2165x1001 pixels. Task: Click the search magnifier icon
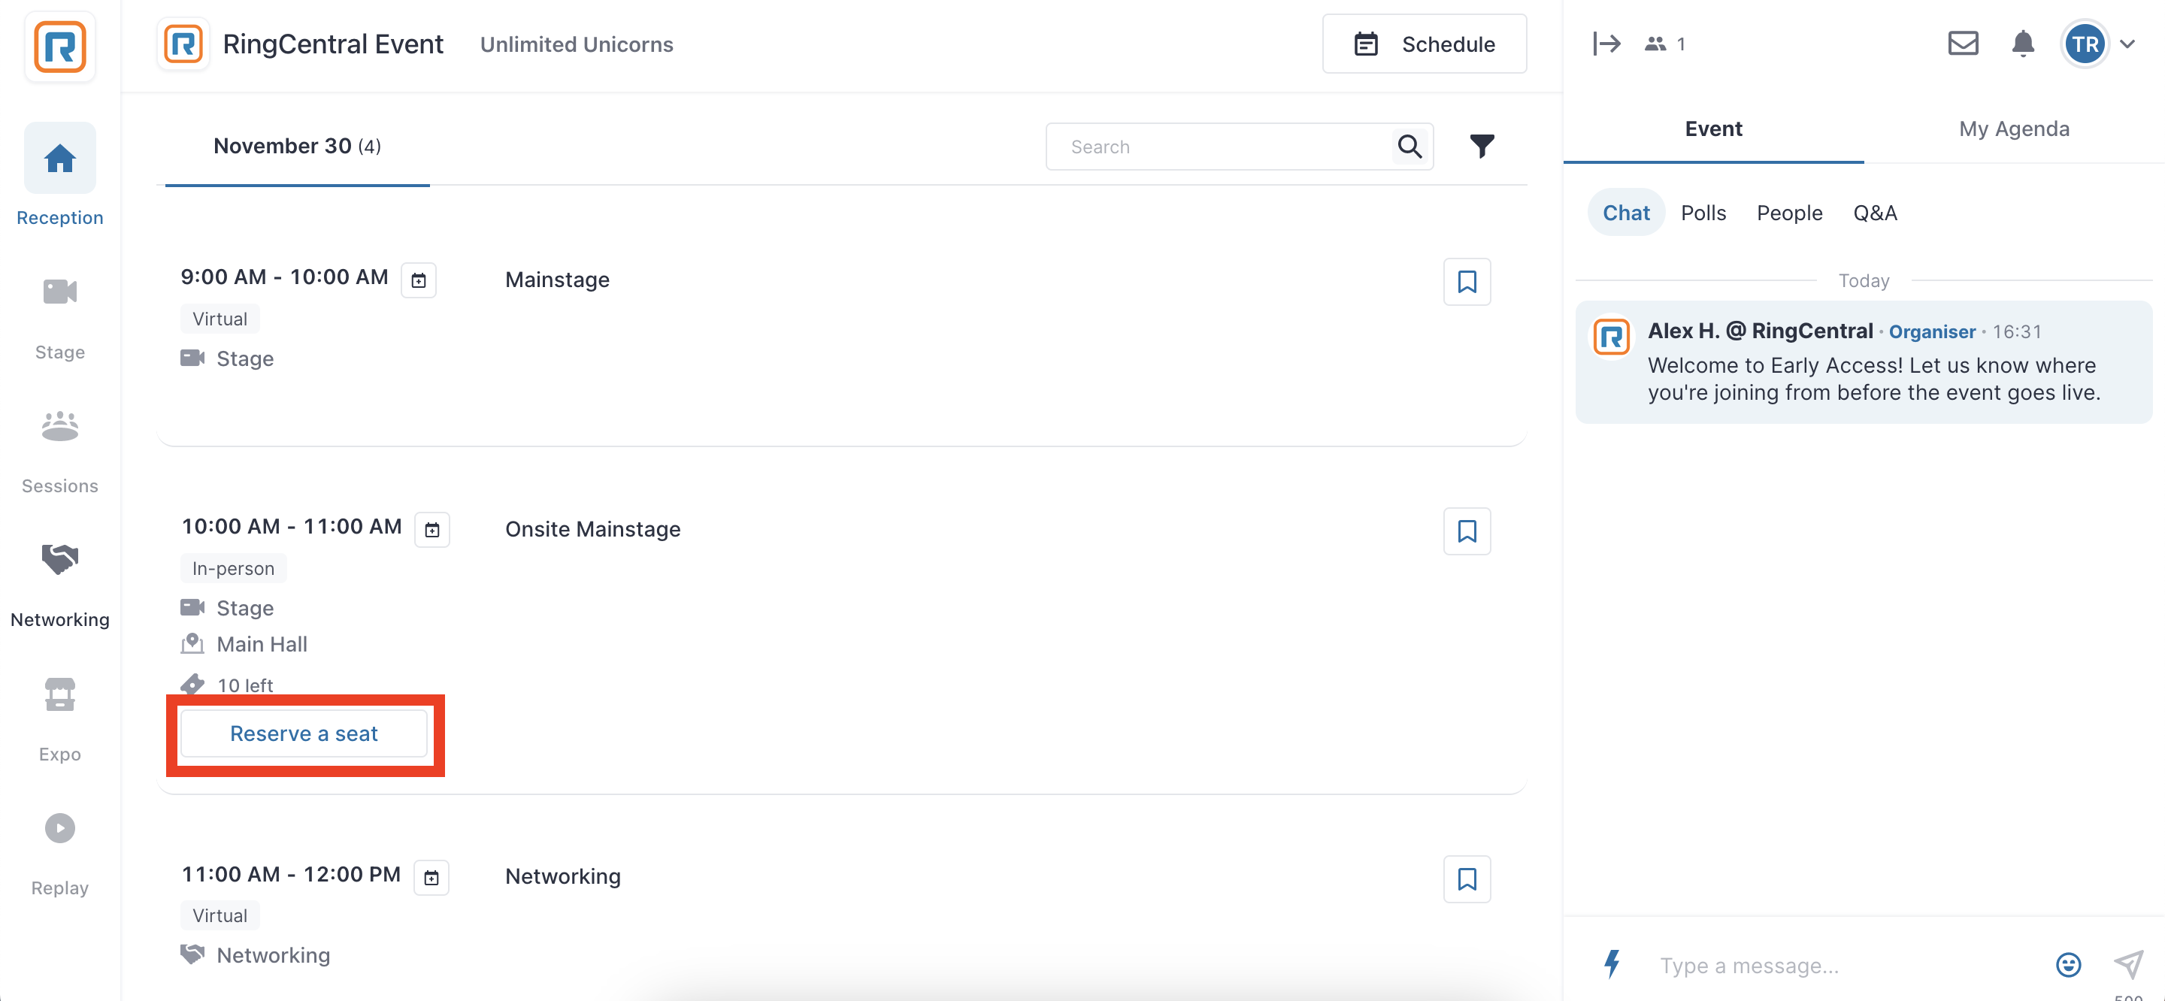click(1410, 147)
